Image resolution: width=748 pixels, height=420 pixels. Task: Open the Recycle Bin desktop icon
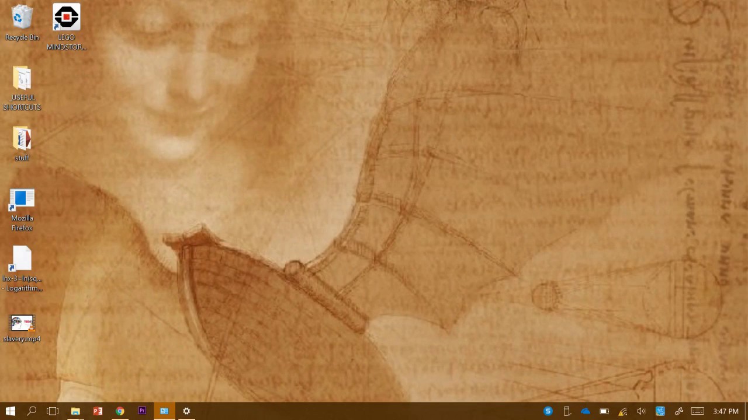click(22, 22)
